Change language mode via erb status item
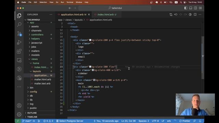 pyautogui.click(x=169, y=121)
